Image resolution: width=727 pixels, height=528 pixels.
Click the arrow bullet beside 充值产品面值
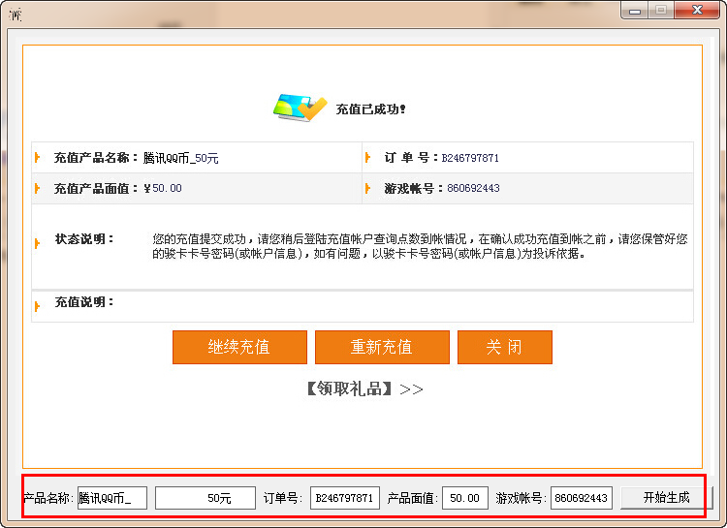37,188
